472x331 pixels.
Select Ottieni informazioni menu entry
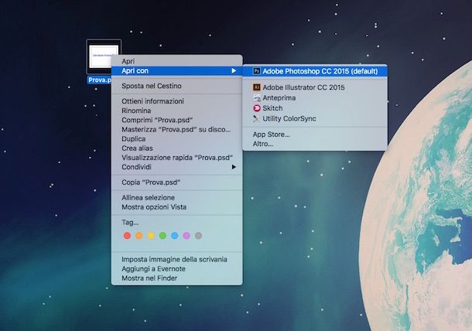click(152, 101)
